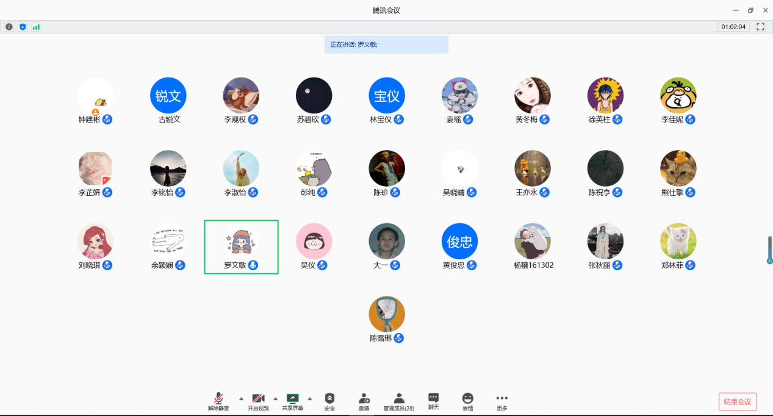The width and height of the screenshot is (773, 416).
Task: Start sharing with 共享屏幕
Action: click(292, 401)
